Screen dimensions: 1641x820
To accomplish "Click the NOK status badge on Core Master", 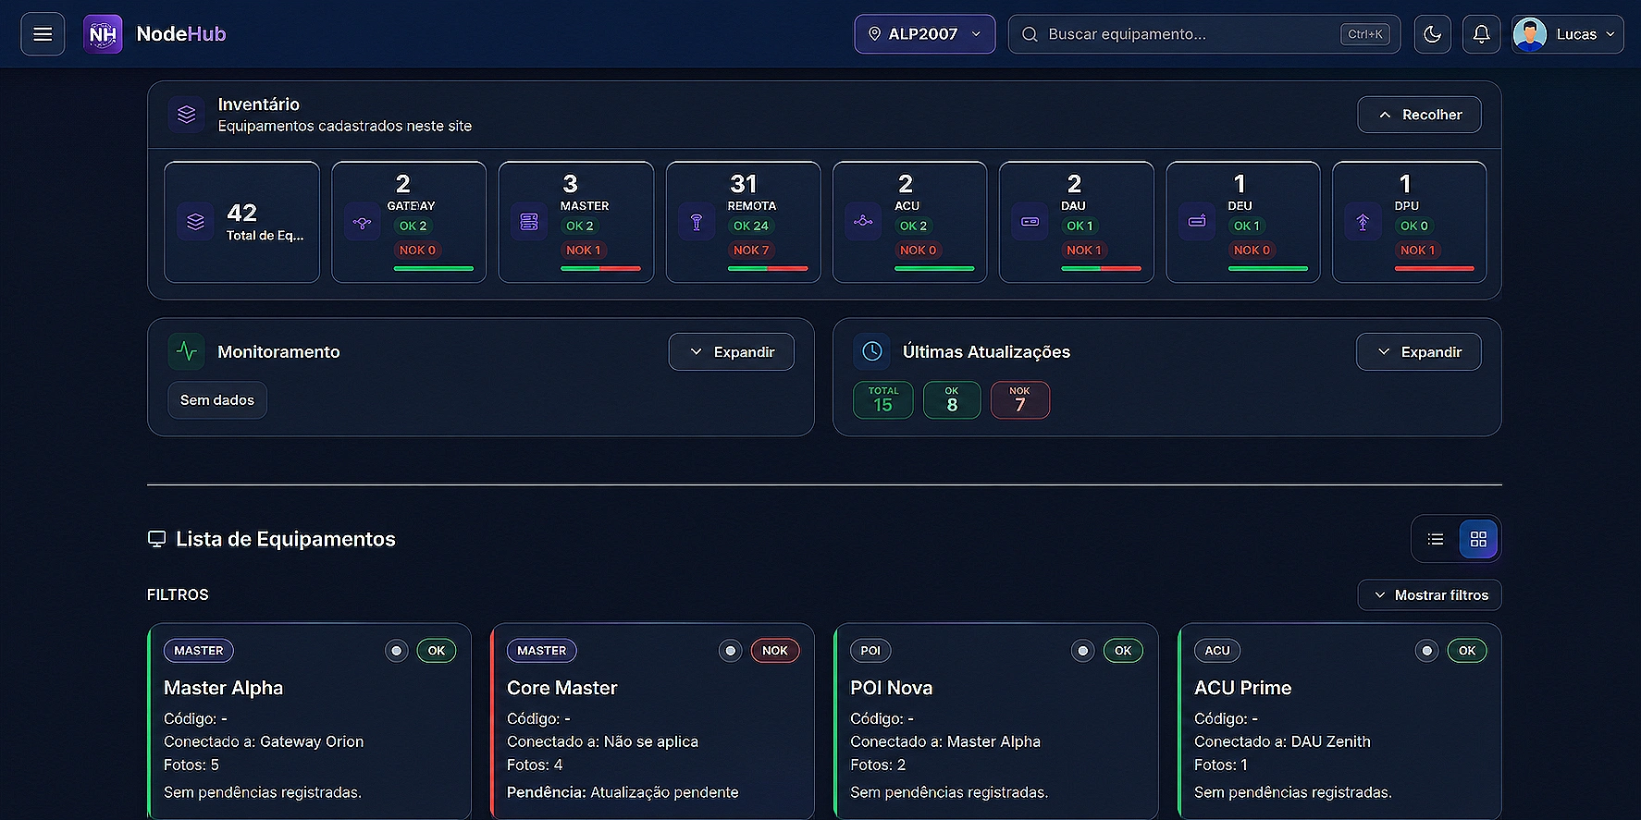I will 775,651.
